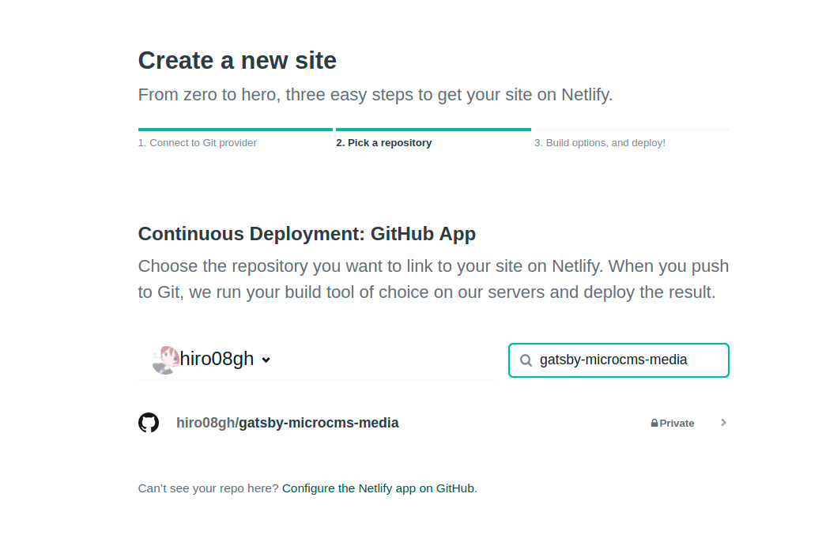Viewport: 826px width, 550px height.
Task: Open the repository via the right chevron arrow
Action: [723, 423]
